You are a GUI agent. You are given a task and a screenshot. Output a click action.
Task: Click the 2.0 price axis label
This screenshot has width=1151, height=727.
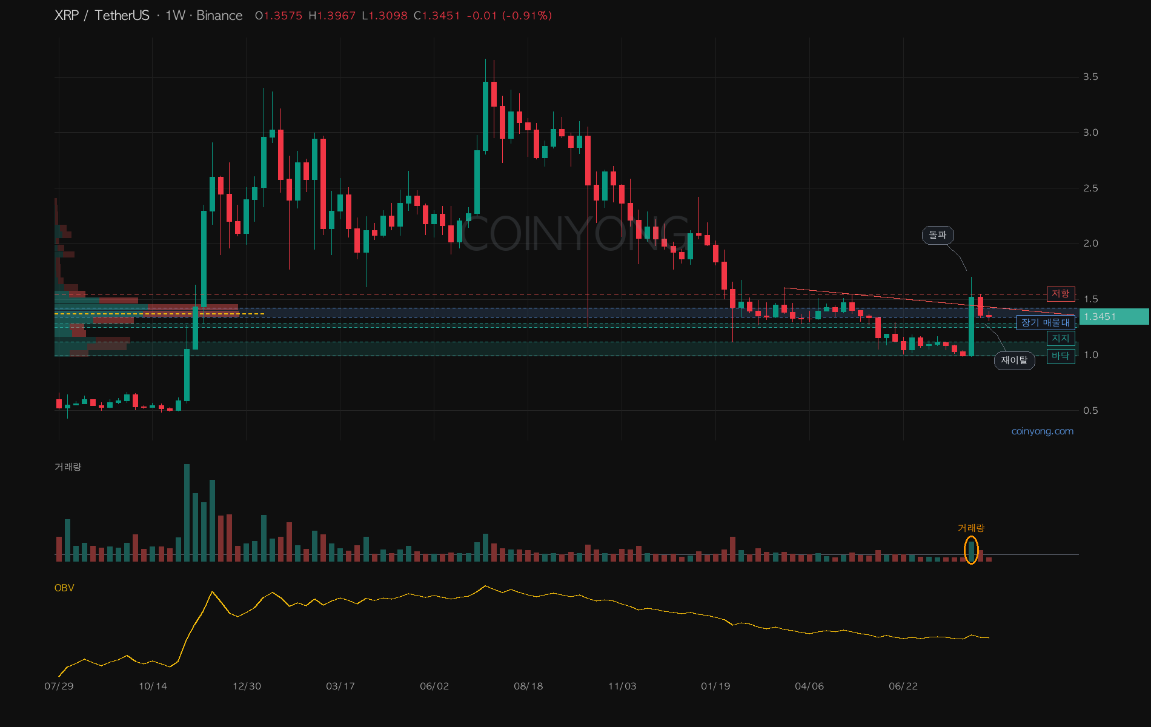coord(1090,243)
